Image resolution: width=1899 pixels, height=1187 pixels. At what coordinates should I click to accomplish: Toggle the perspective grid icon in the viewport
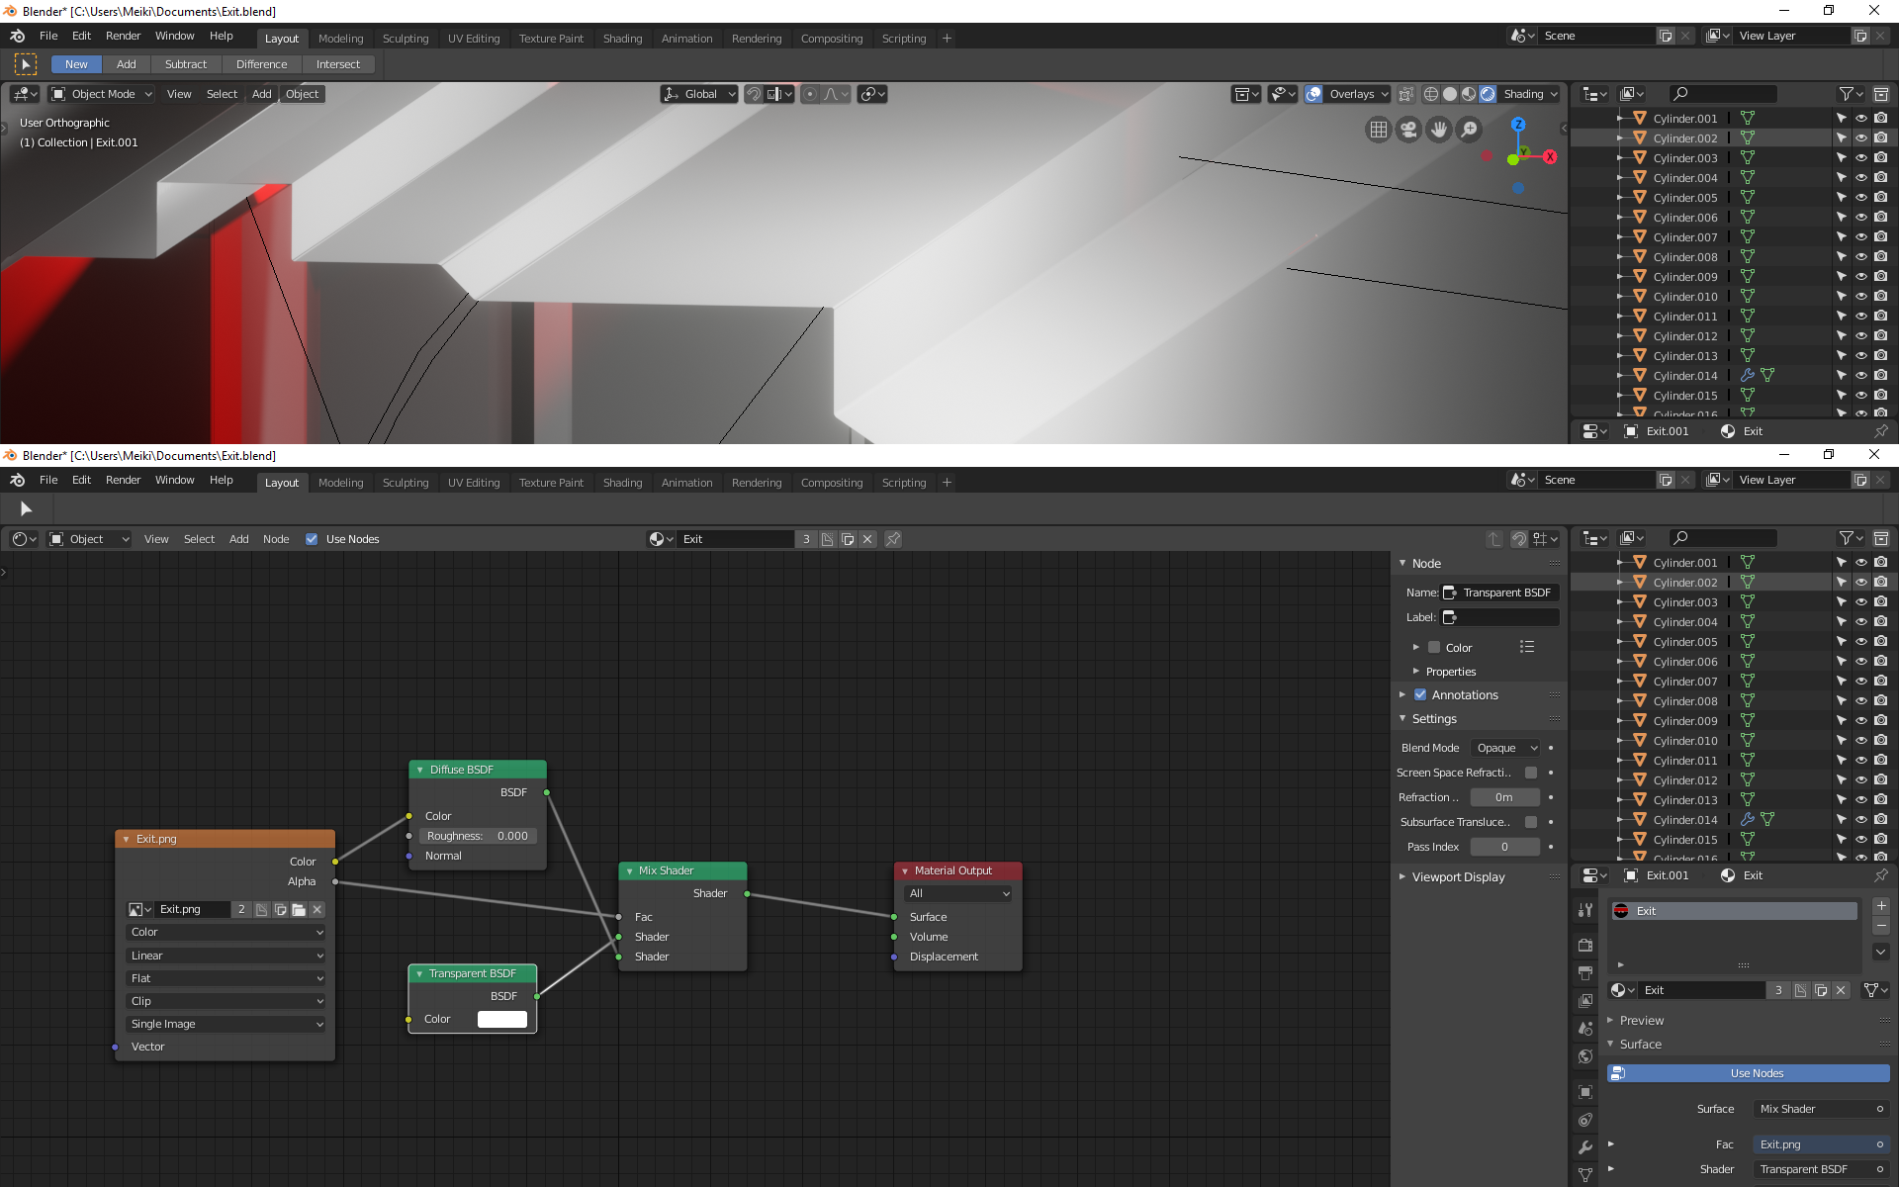[1378, 130]
